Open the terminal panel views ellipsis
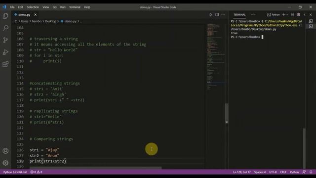316x178 pixels. pos(253,14)
